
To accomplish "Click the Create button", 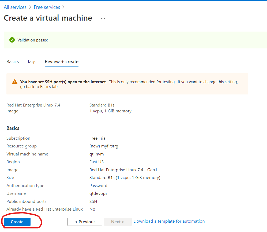I will [x=17, y=222].
